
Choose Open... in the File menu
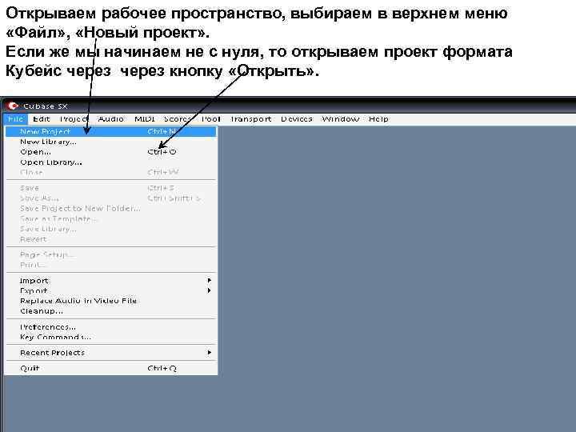111,152
